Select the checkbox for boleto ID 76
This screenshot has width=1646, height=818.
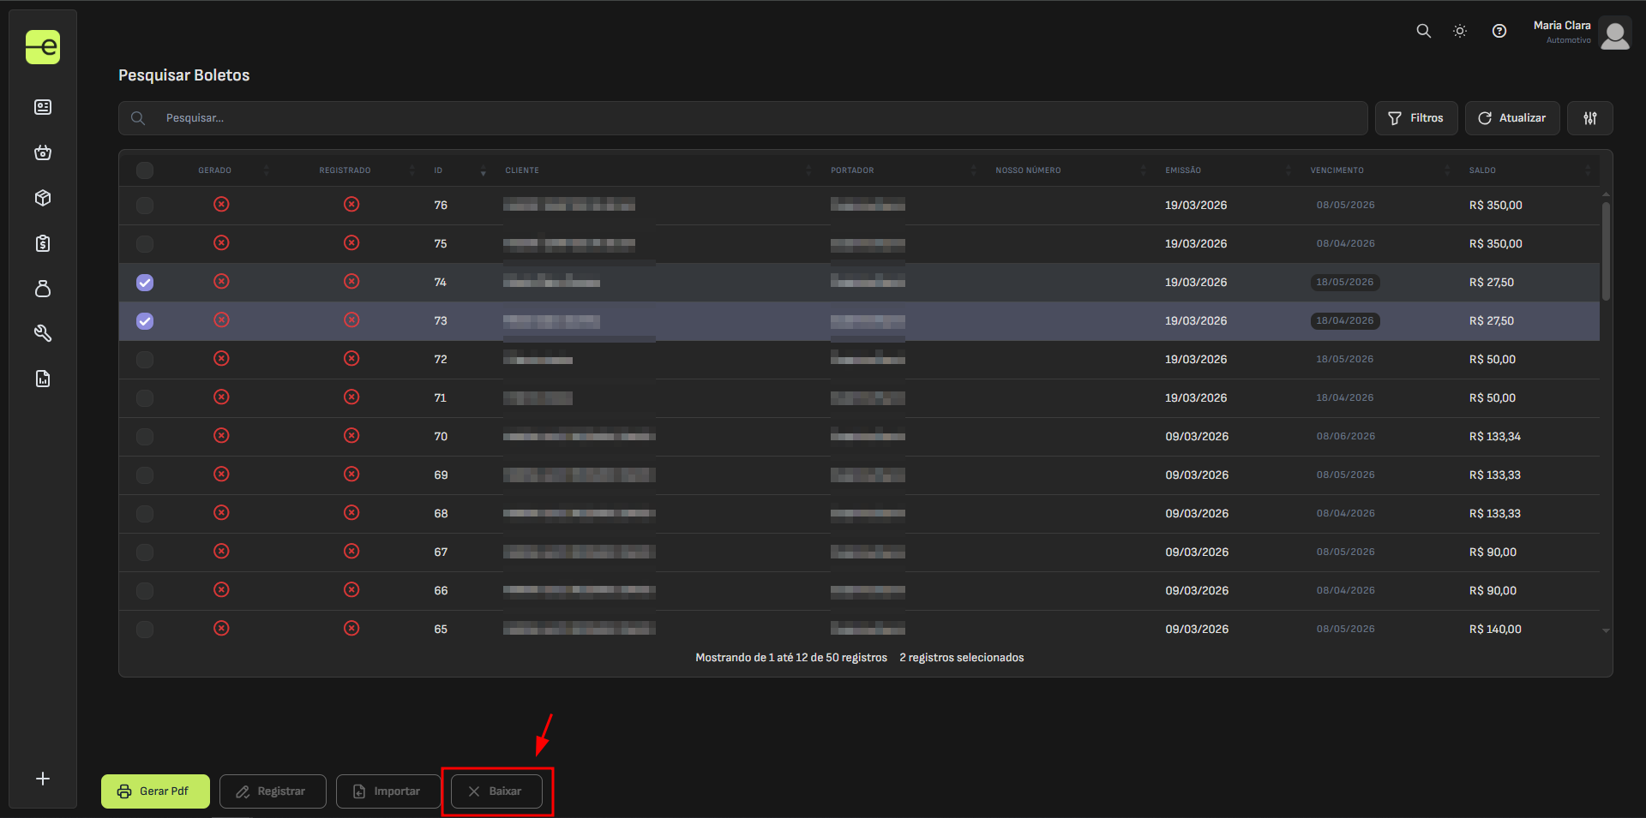click(x=145, y=206)
